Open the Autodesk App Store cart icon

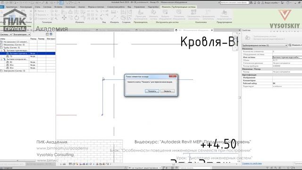(282, 3)
